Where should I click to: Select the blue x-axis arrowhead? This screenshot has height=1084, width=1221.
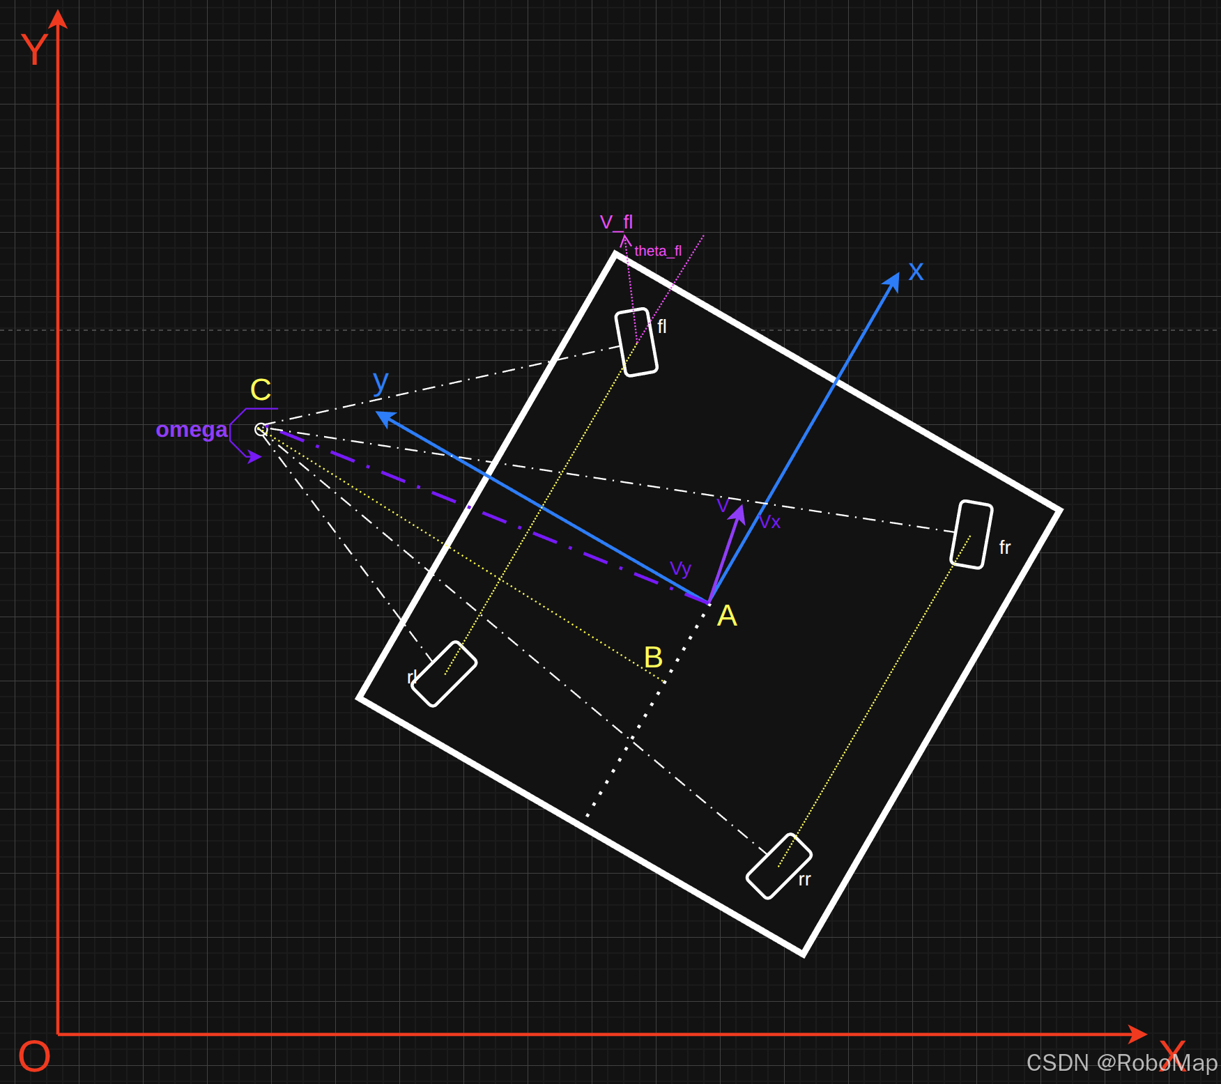pyautogui.click(x=891, y=280)
